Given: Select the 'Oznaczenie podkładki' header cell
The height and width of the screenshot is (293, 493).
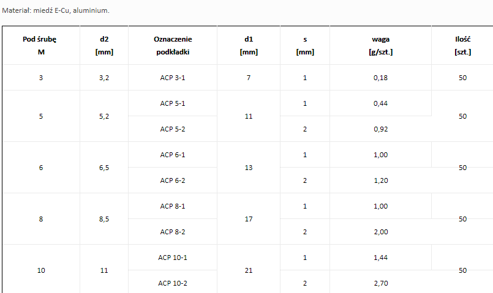Looking at the screenshot, I should [x=172, y=45].
